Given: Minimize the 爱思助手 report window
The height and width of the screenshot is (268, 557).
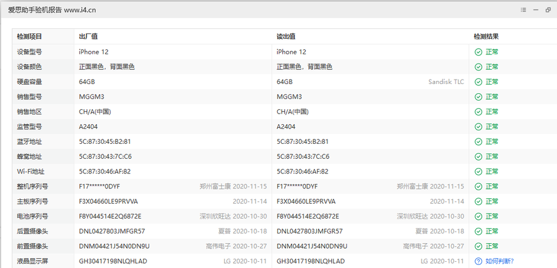Looking at the screenshot, I should 535,10.
